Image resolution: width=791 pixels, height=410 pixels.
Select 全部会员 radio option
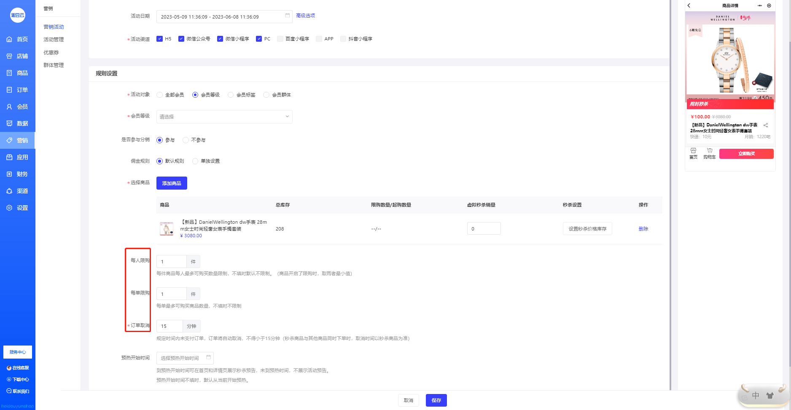[x=159, y=95]
